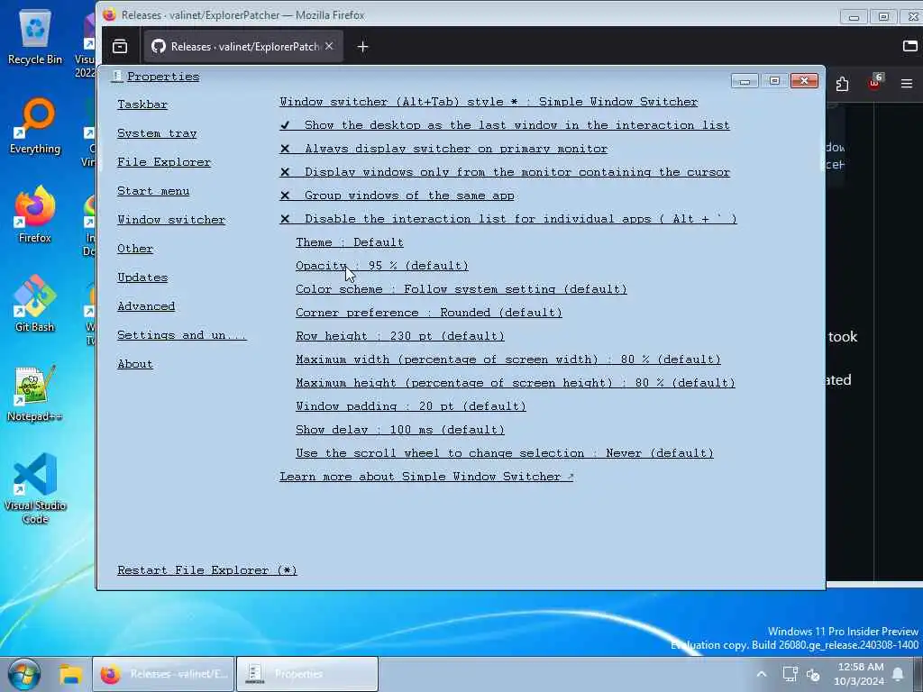Switch to Firefox Releases taskbar button
This screenshot has height=692, width=923.
pos(163,674)
